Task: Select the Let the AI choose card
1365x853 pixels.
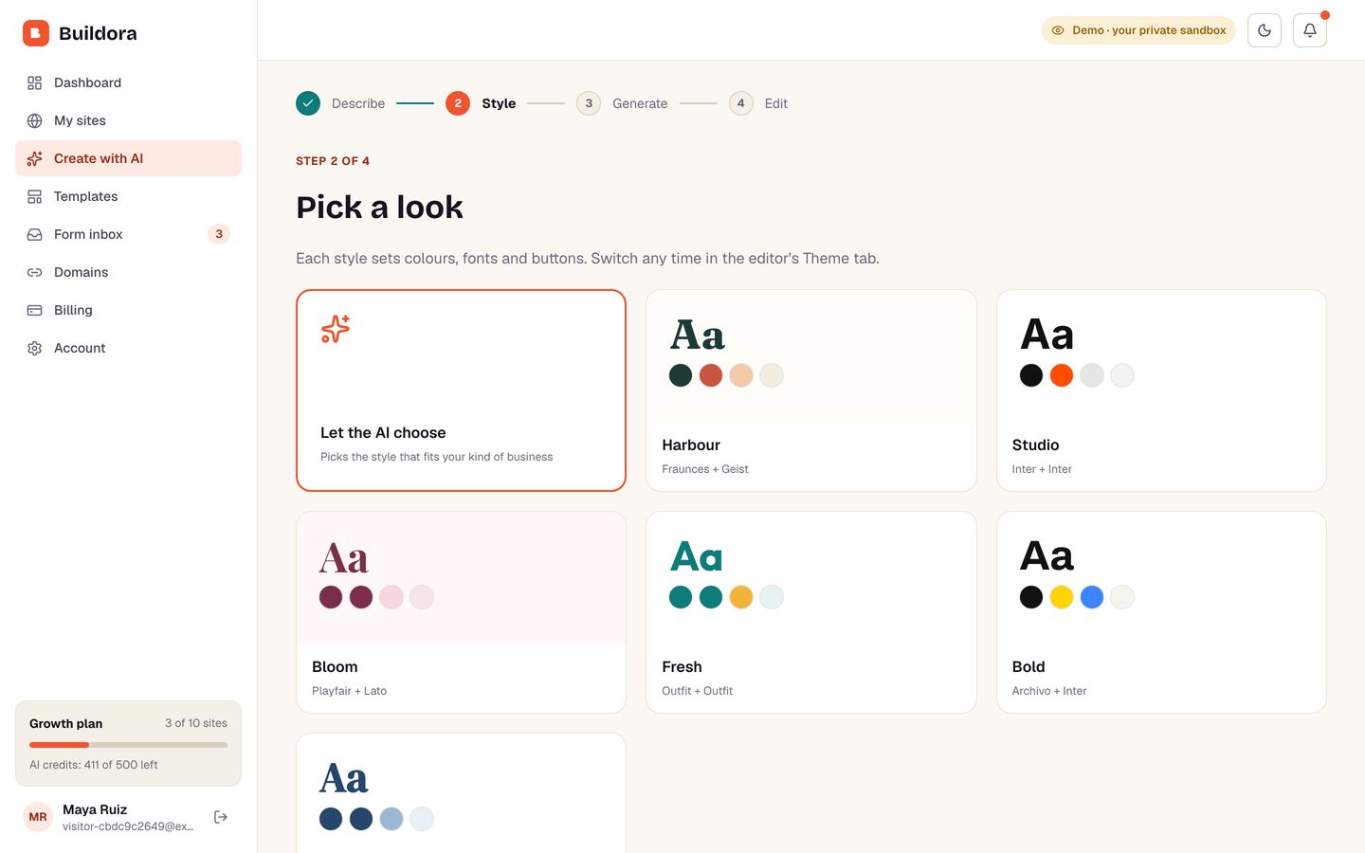Action: click(x=461, y=390)
